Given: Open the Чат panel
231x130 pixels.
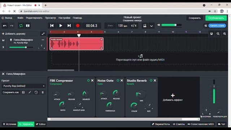Looking at the screenshot, I should 222,124.
